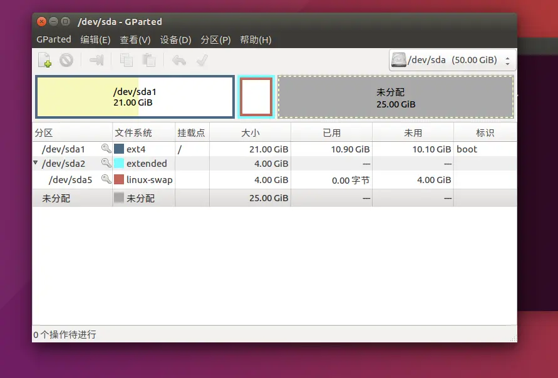
Task: Click the Delete partition toolbar icon
Action: [66, 60]
